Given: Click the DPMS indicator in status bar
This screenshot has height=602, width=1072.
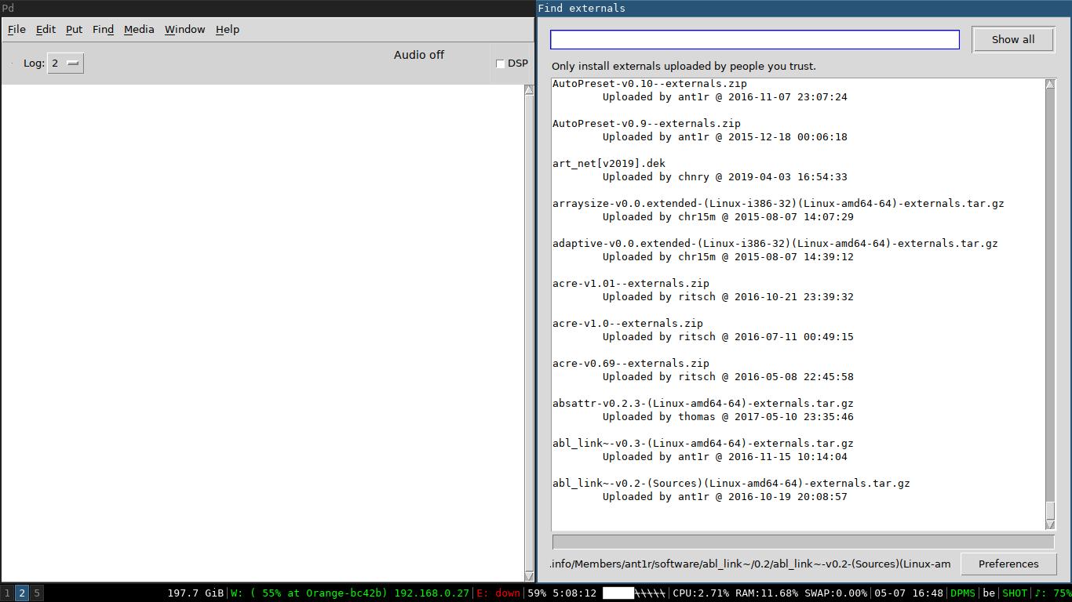Looking at the screenshot, I should coord(963,593).
